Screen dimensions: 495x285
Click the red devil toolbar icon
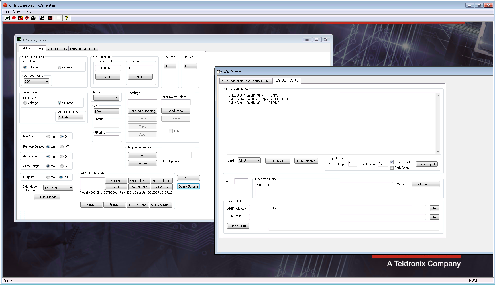coord(14,18)
